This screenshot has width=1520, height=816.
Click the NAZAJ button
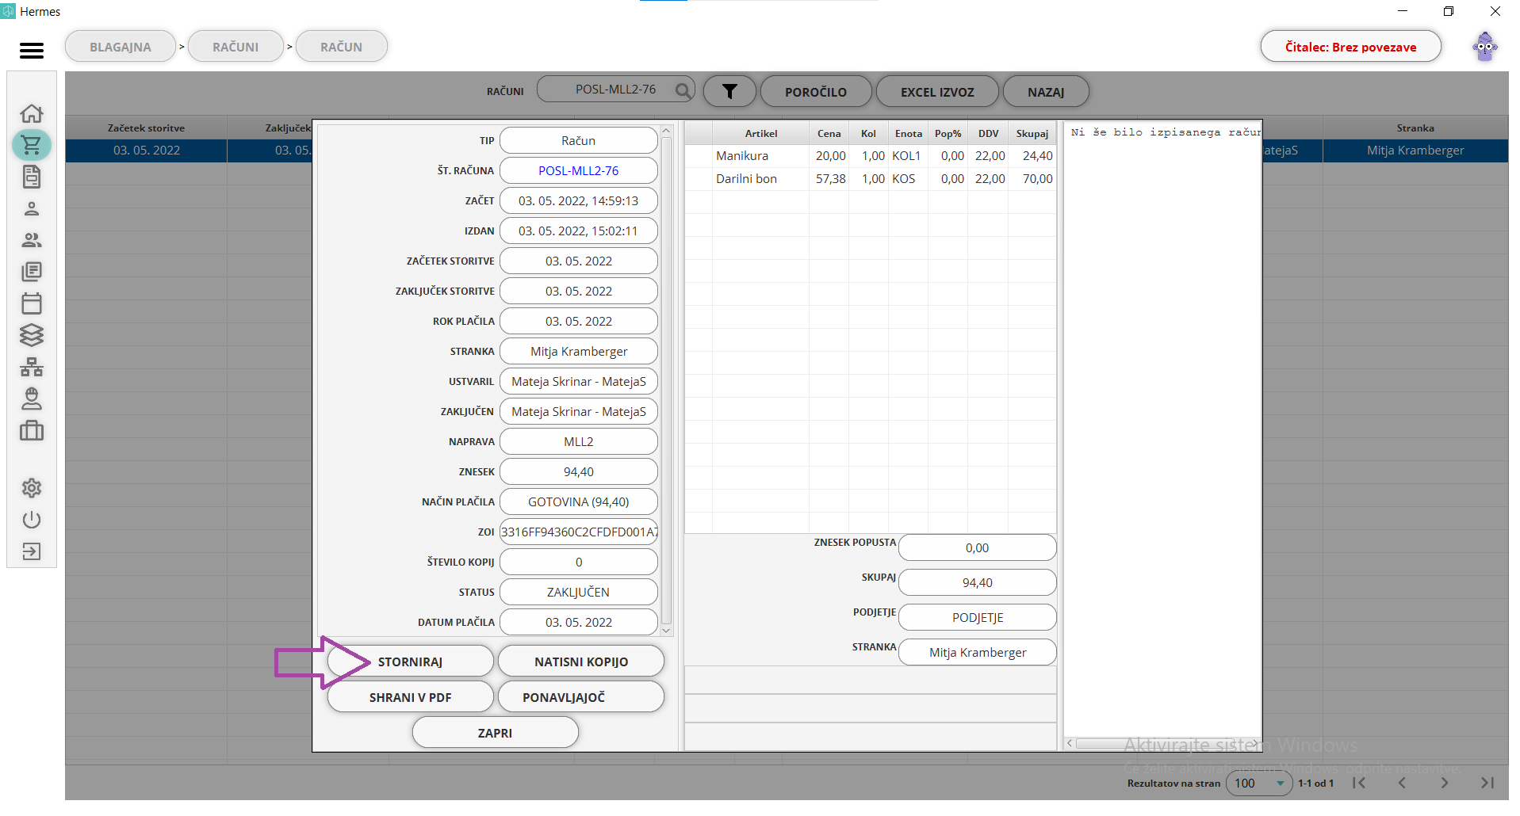click(1046, 92)
